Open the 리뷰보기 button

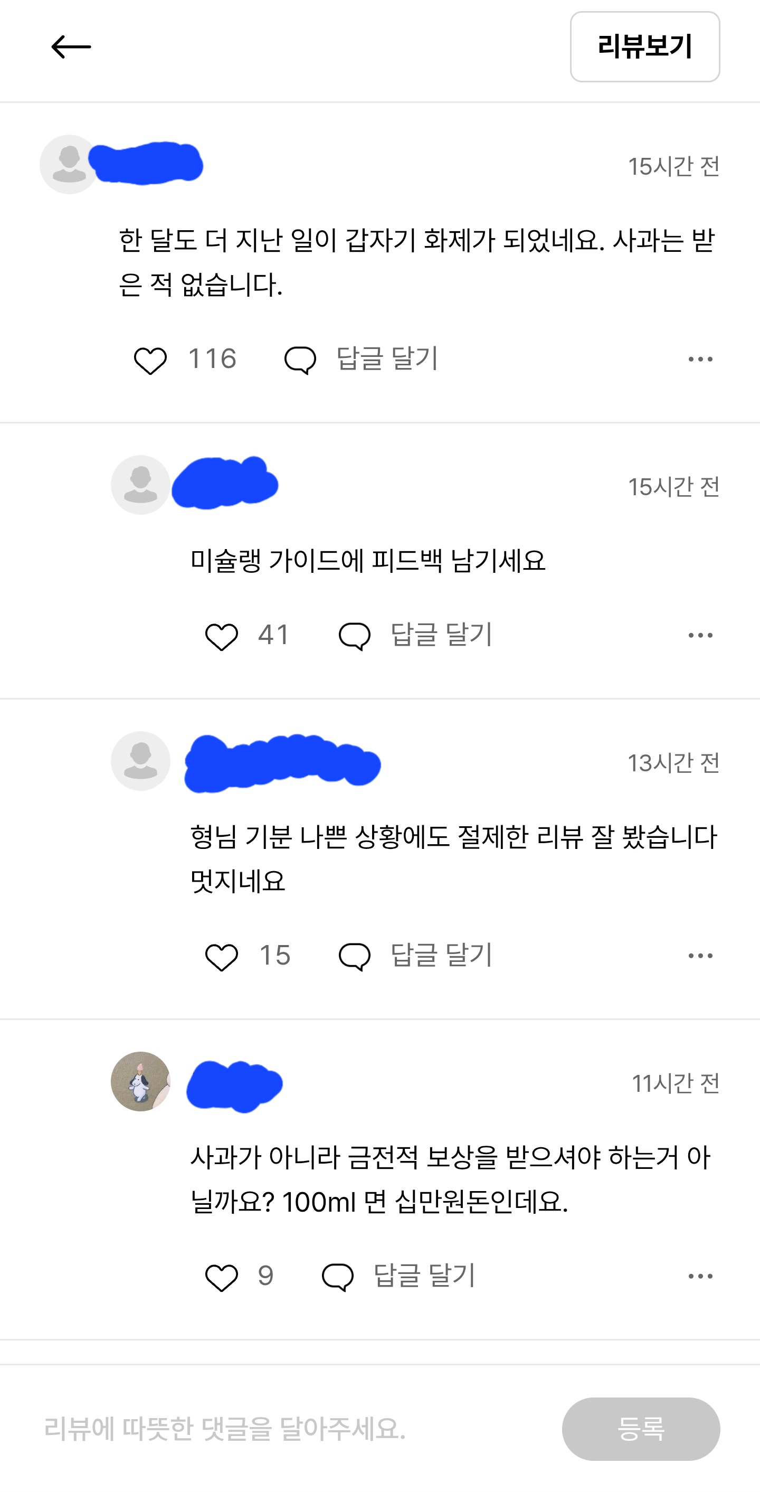(645, 47)
